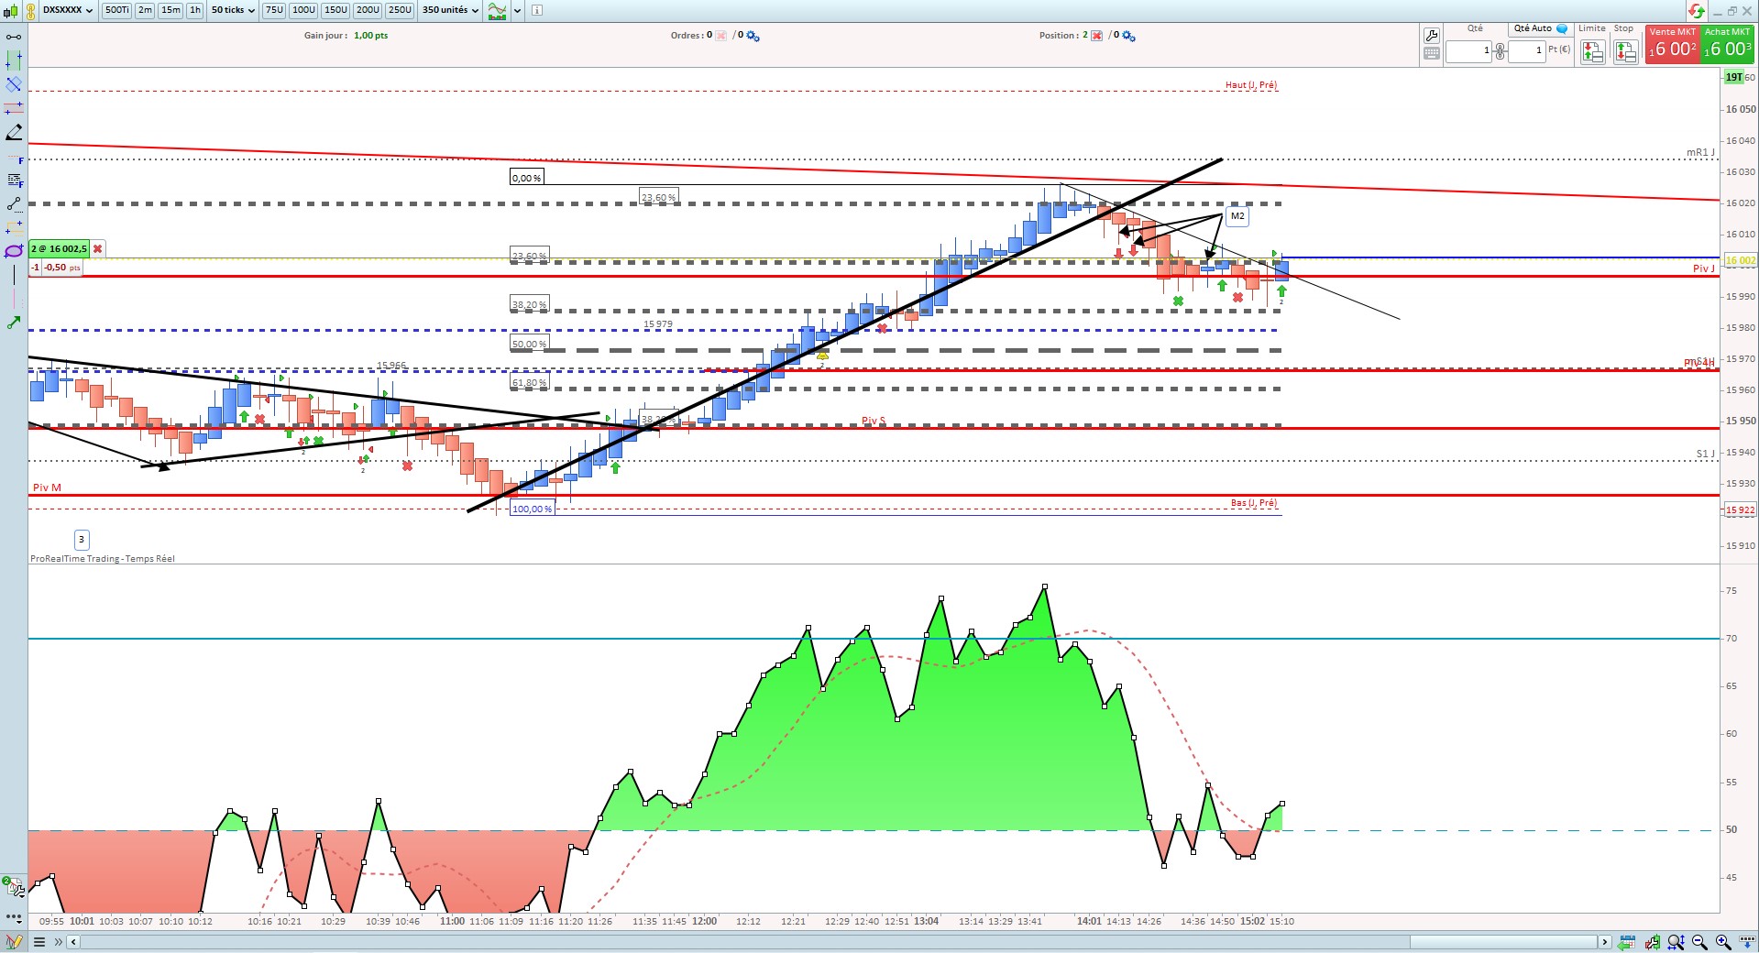Click the green left-arrow history icon
The width and height of the screenshot is (1759, 953).
pos(1627,941)
